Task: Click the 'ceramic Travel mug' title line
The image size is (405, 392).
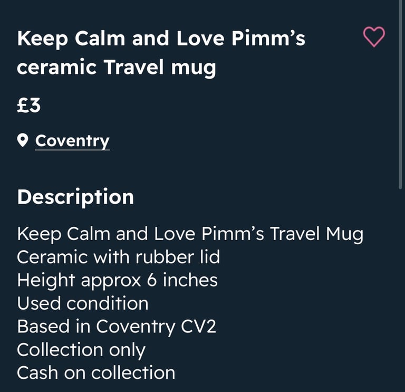Action: pos(116,68)
